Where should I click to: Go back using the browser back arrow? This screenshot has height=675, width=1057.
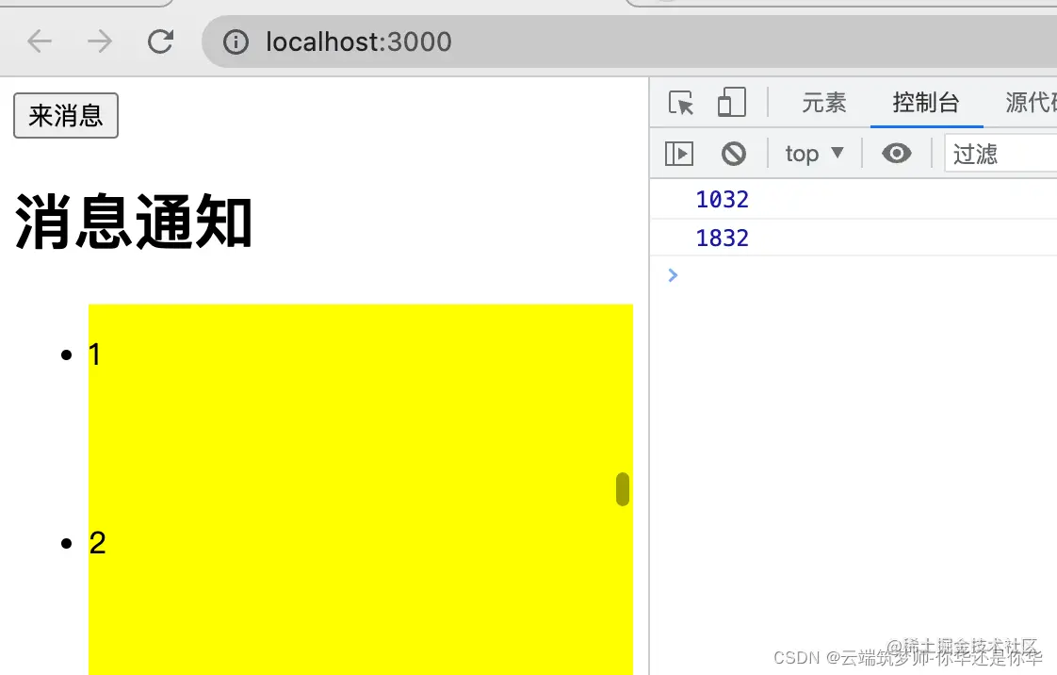click(x=40, y=41)
